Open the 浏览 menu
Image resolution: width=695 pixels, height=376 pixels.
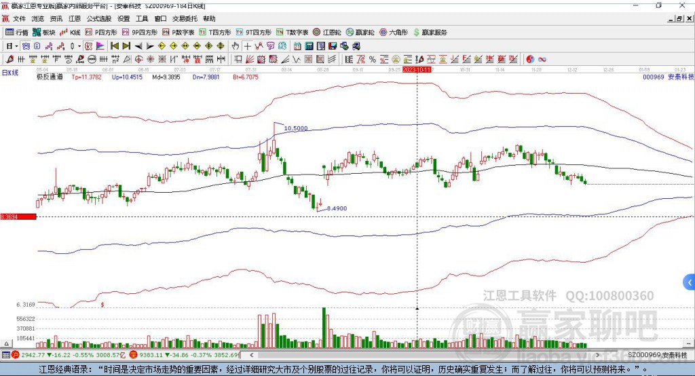(38, 18)
